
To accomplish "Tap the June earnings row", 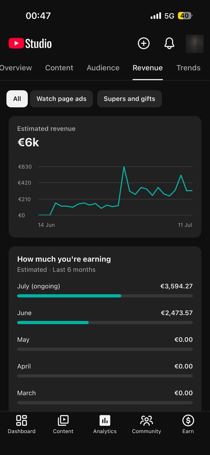I will [x=105, y=317].
